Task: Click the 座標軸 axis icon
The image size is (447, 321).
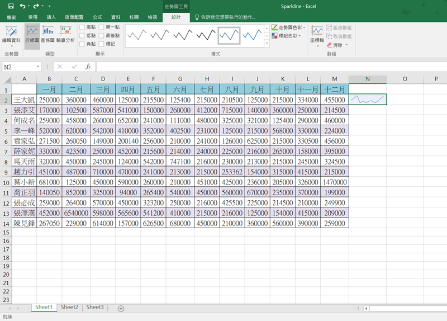Action: pyautogui.click(x=317, y=34)
